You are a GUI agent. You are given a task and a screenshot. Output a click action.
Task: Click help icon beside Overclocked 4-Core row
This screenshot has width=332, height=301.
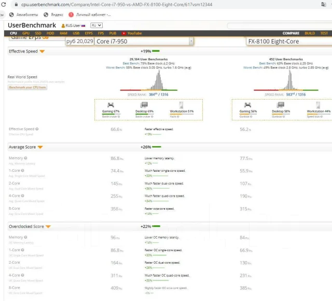pyautogui.click(x=22, y=275)
